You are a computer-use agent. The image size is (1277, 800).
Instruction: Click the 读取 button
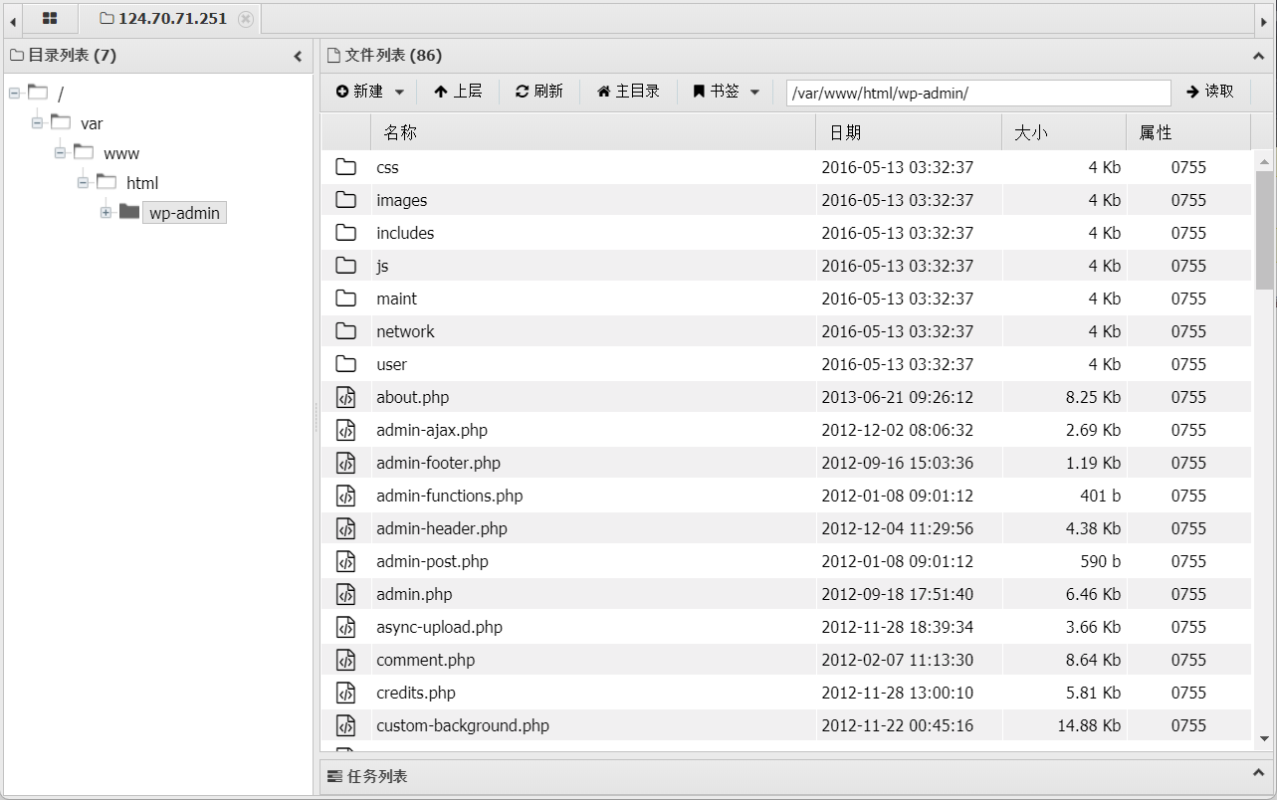pos(1210,91)
